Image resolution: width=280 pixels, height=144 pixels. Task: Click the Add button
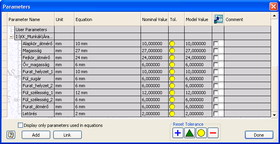[36, 135]
